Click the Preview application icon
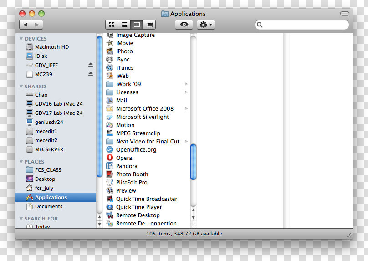 point(110,190)
